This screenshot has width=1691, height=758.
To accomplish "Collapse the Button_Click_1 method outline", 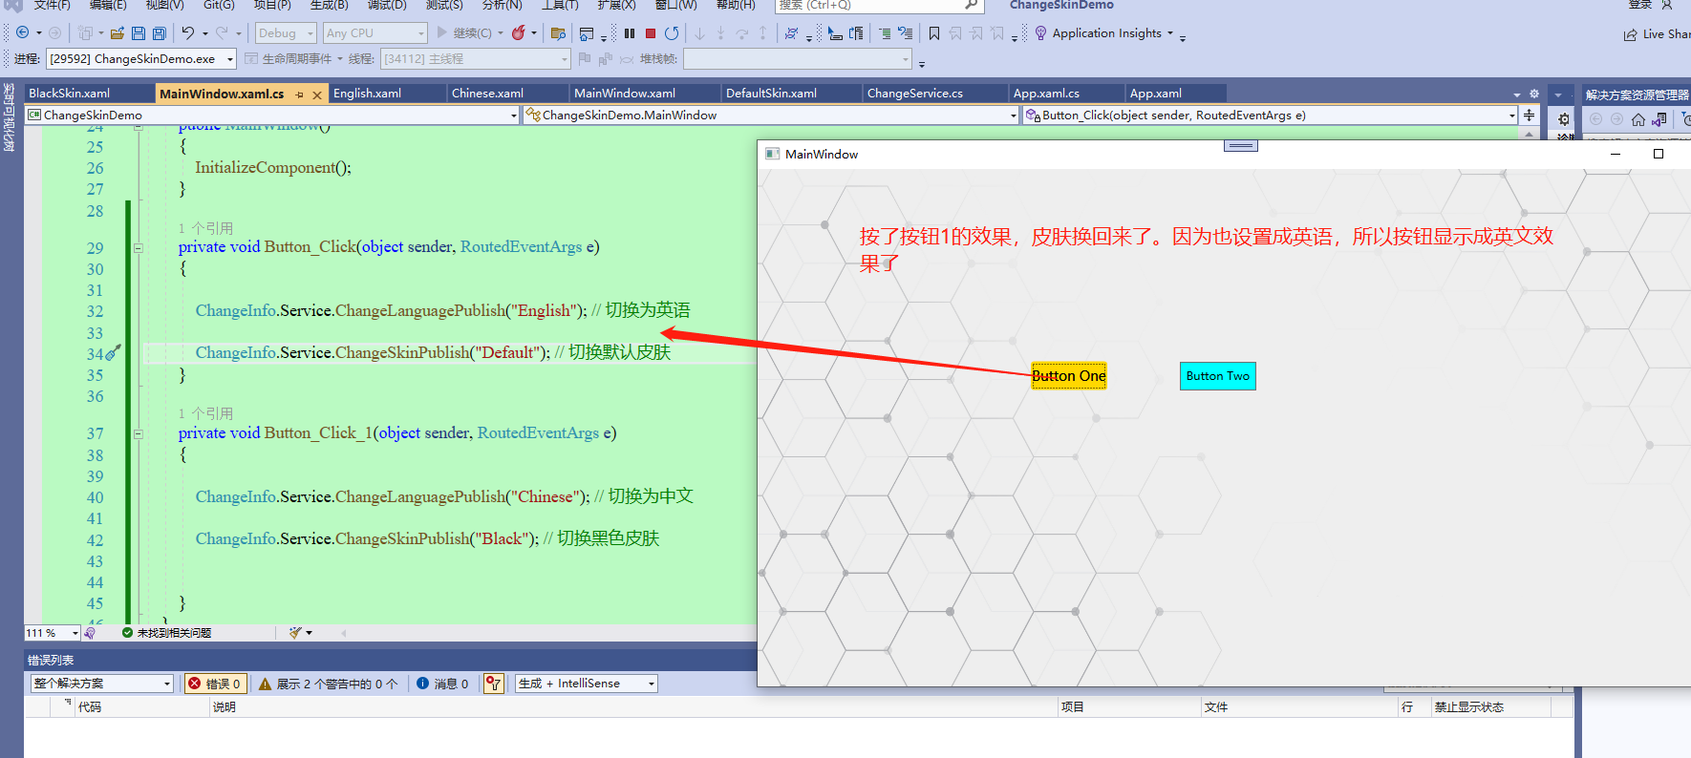I will coord(138,434).
